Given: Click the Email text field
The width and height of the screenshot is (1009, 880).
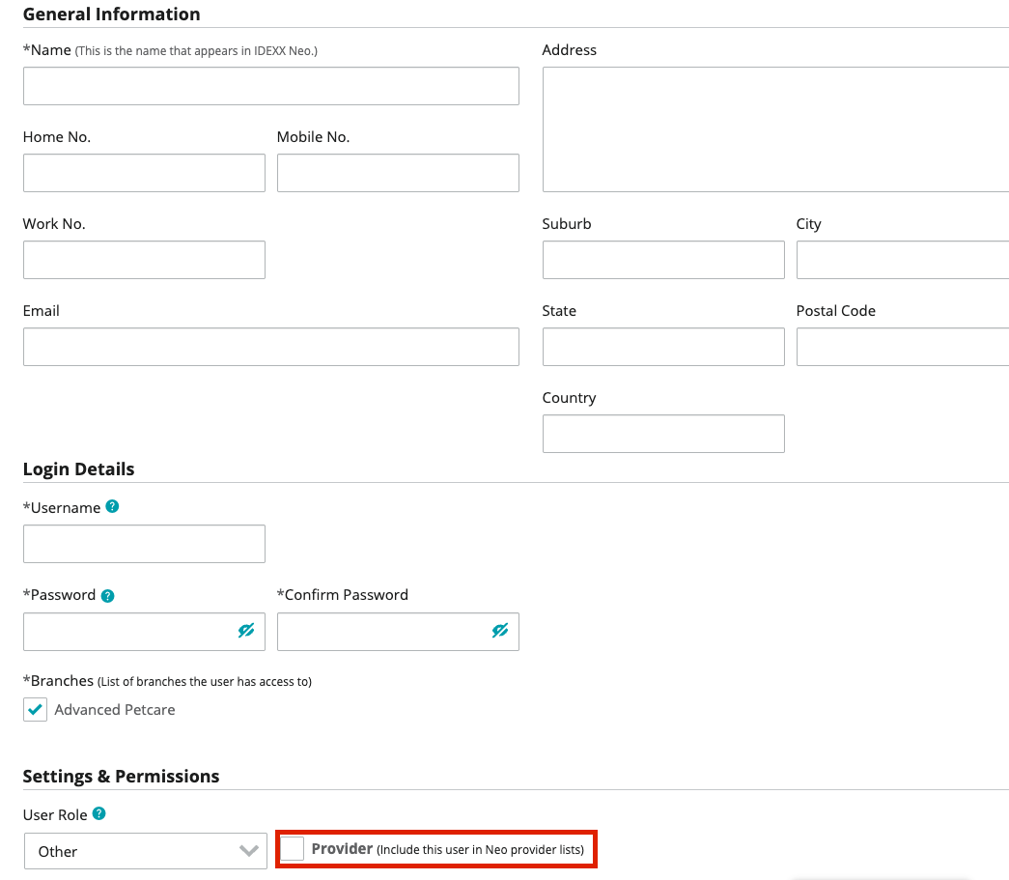Looking at the screenshot, I should tap(270, 347).
